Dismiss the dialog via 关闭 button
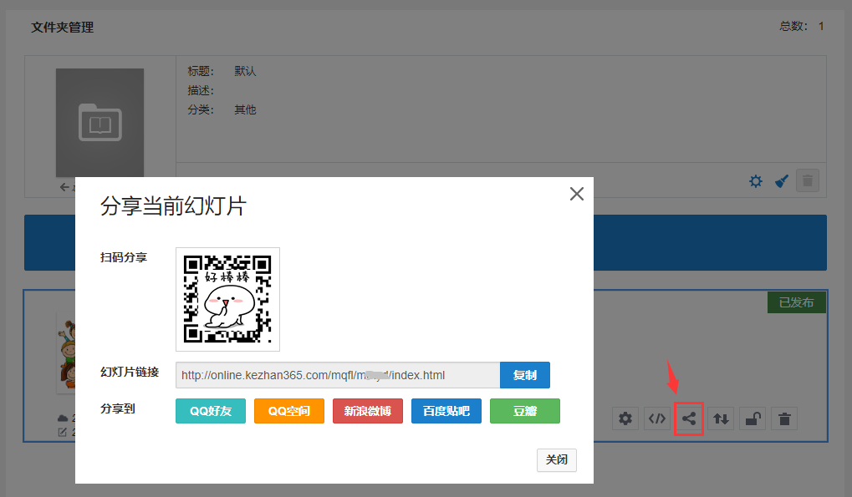 tap(556, 460)
